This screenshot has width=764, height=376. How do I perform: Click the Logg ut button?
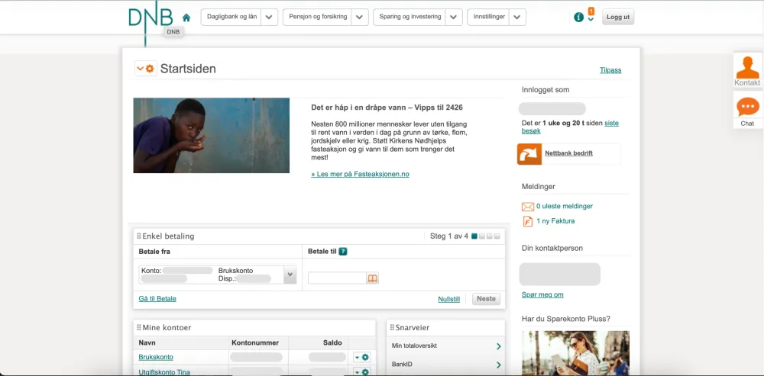pyautogui.click(x=617, y=17)
